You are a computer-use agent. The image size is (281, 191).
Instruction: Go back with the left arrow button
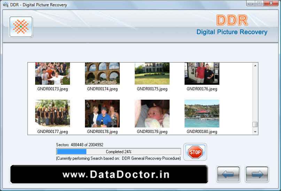tap(228, 174)
